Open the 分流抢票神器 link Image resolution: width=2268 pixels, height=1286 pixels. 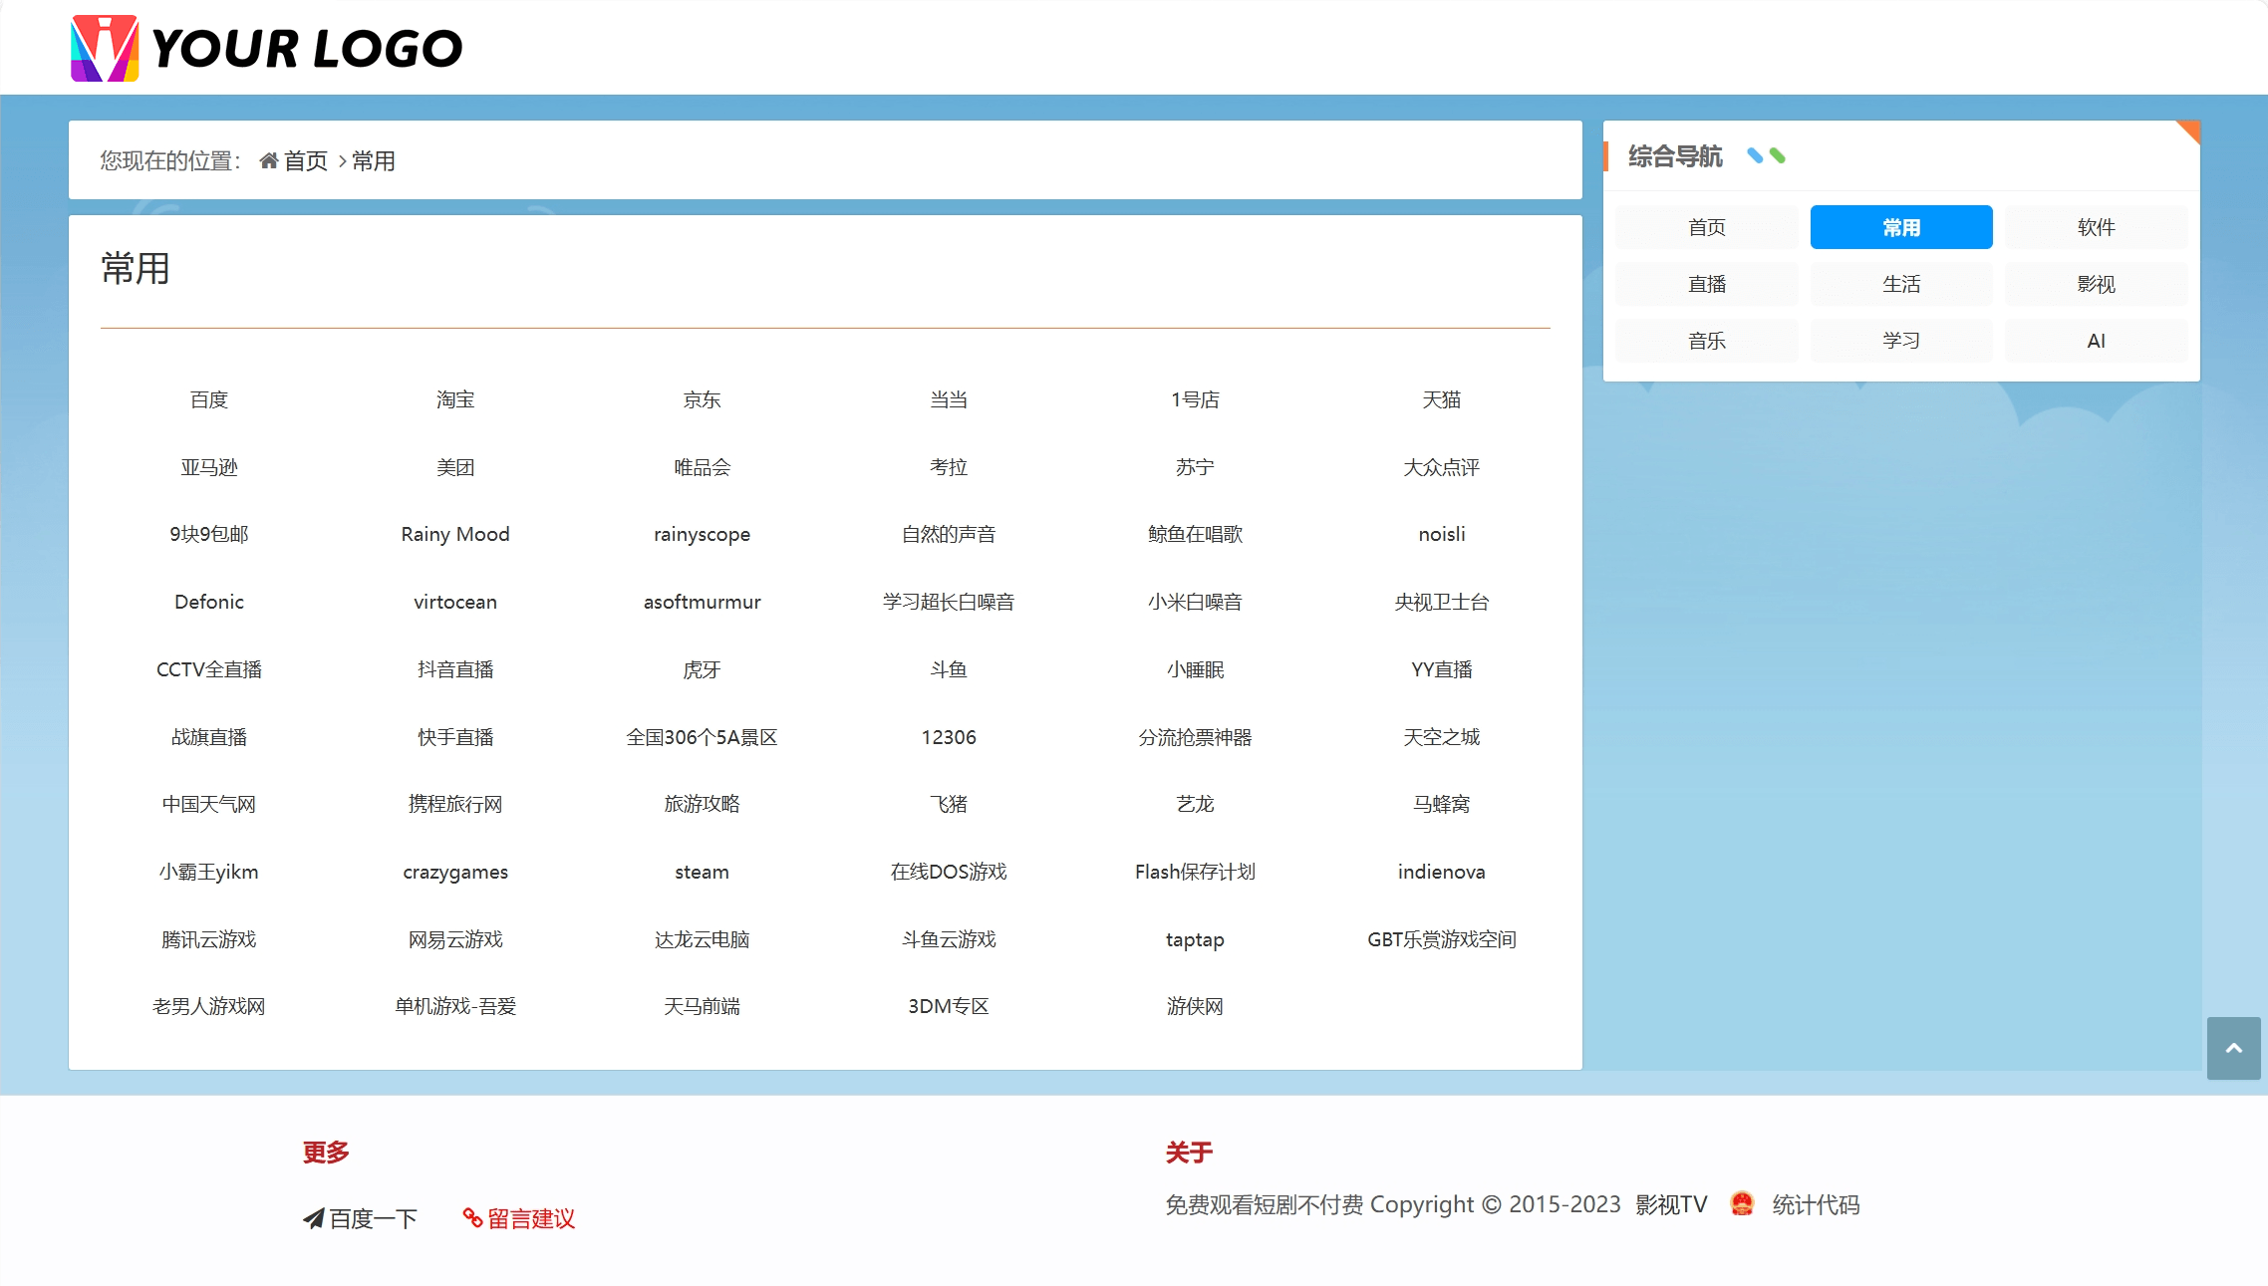1195,737
